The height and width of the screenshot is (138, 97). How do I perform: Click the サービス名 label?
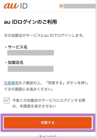(x=17, y=47)
